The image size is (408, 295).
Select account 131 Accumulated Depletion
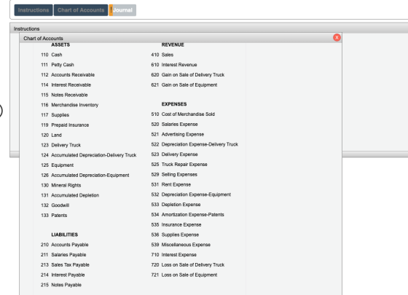70,195
